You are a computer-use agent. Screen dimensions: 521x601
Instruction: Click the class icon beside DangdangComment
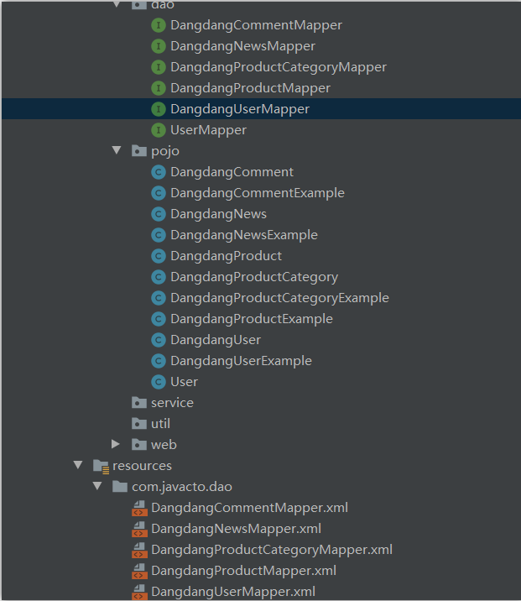pyautogui.click(x=159, y=172)
